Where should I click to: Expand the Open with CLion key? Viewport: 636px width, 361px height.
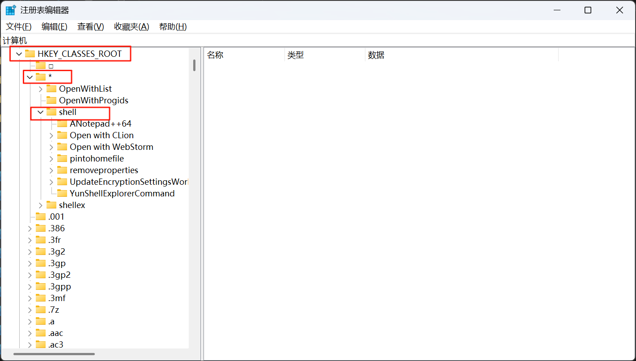click(x=51, y=136)
